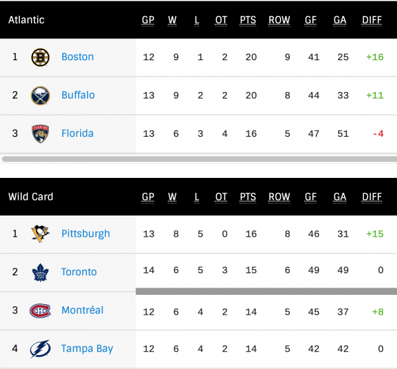Open the Florida team link

tap(77, 134)
